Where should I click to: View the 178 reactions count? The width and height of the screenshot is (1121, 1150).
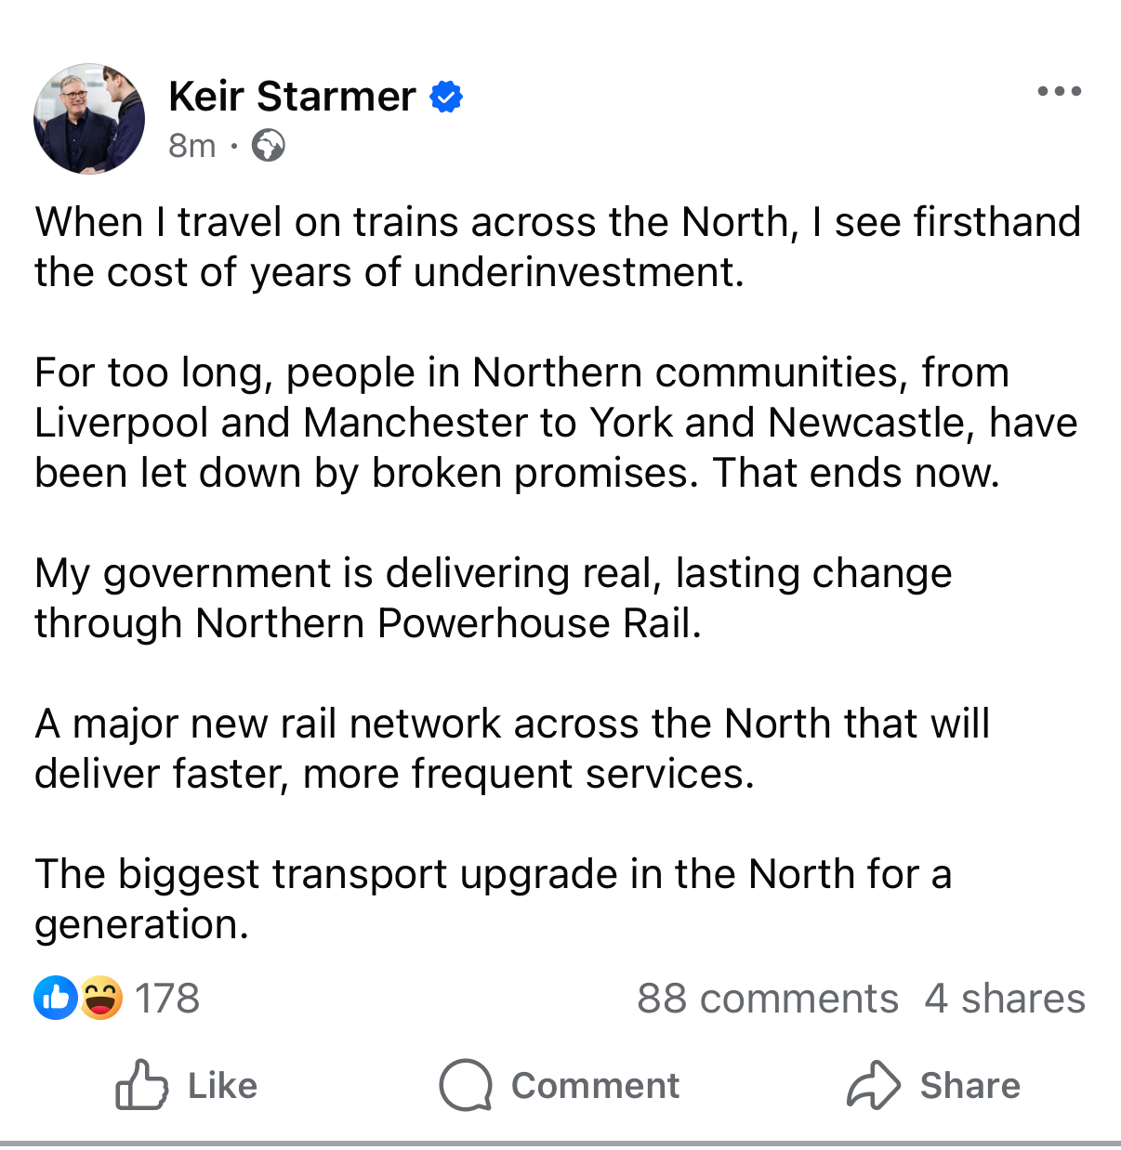pyautogui.click(x=167, y=999)
